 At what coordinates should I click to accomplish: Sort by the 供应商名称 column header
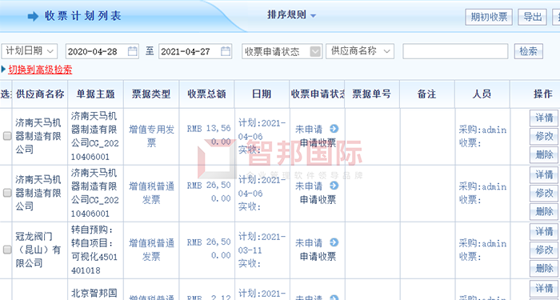(40, 94)
